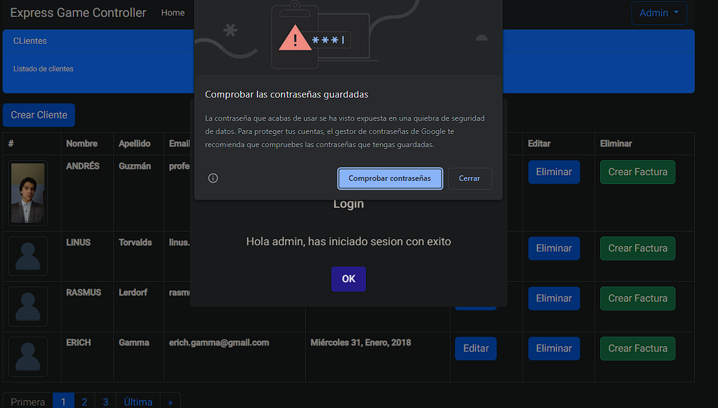The image size is (718, 408).
Task: Click ANDRÉS Guzmán's profile photo
Action: coord(28,193)
